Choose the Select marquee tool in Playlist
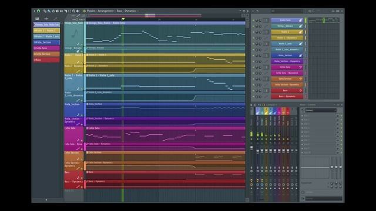Screen dimensions: 376x211 coord(69,11)
